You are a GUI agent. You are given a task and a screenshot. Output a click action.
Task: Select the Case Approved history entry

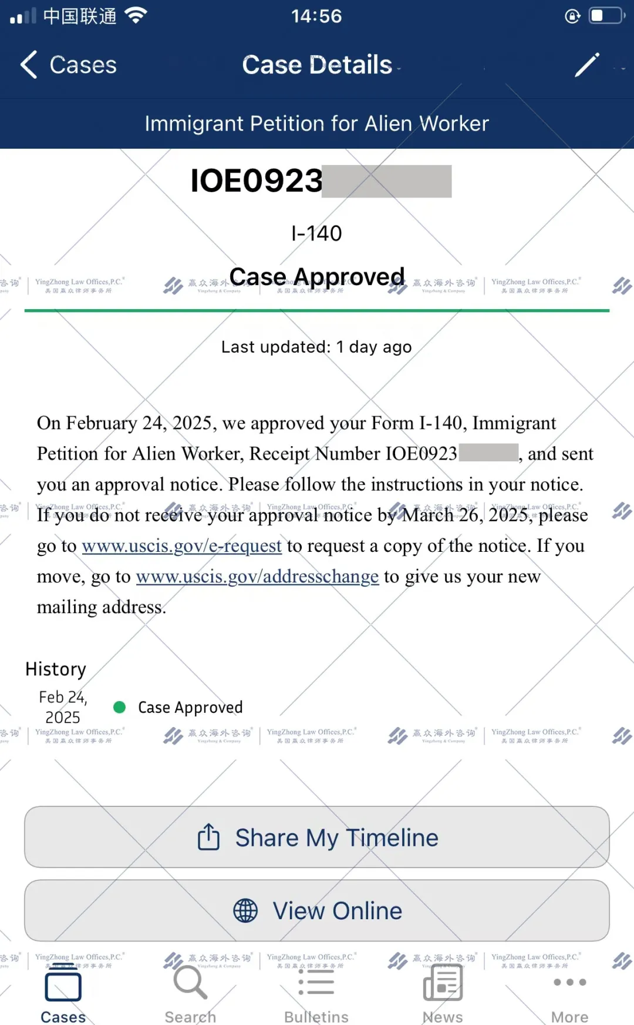tap(190, 707)
